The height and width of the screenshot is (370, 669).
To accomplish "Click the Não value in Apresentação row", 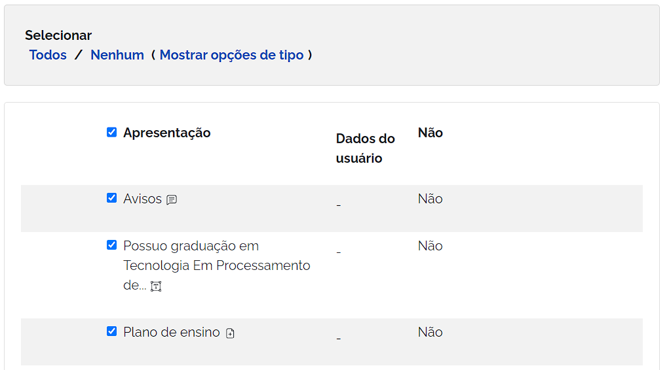I will click(x=430, y=133).
